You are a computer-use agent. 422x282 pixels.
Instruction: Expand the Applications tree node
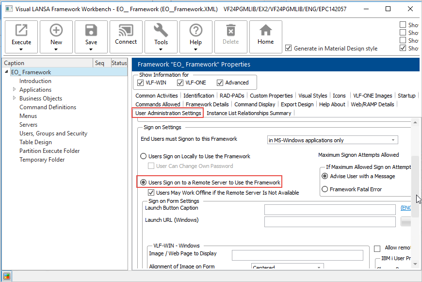pyautogui.click(x=14, y=89)
